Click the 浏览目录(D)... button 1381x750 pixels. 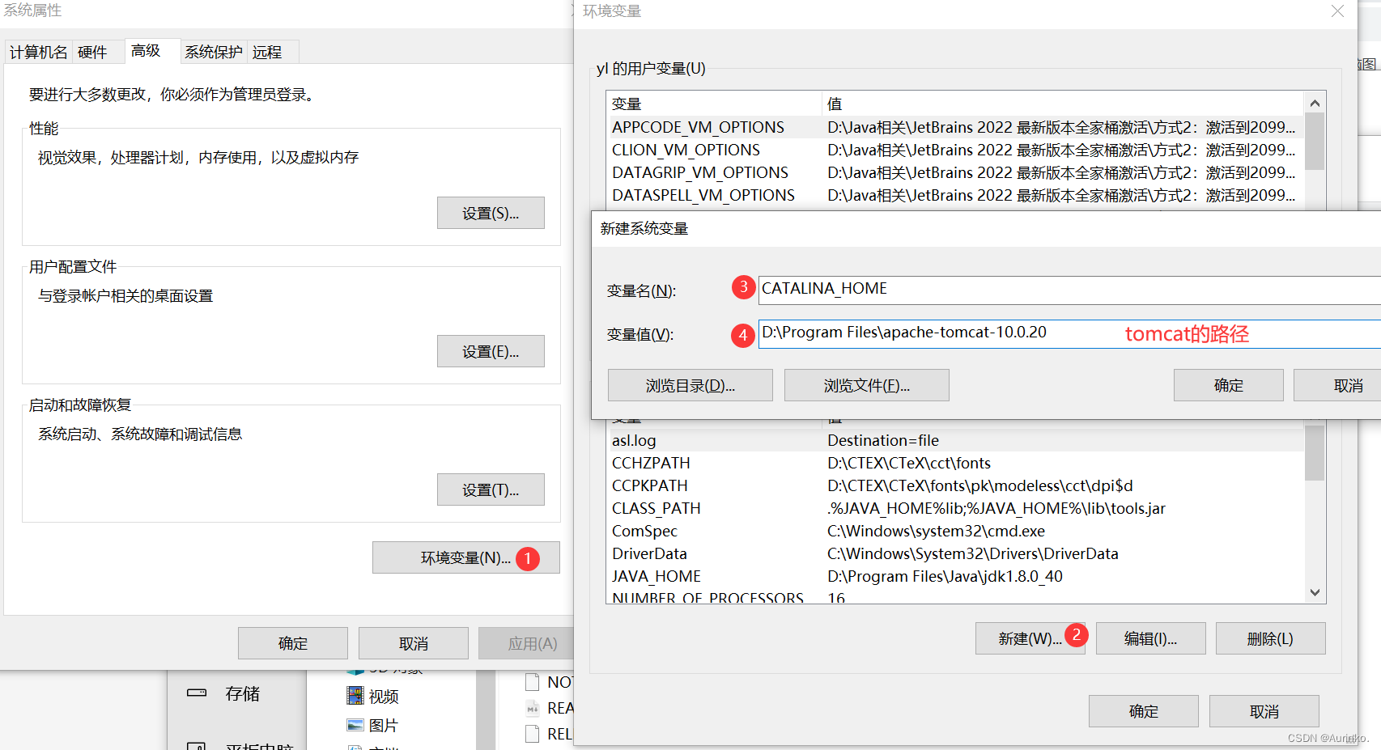[690, 385]
